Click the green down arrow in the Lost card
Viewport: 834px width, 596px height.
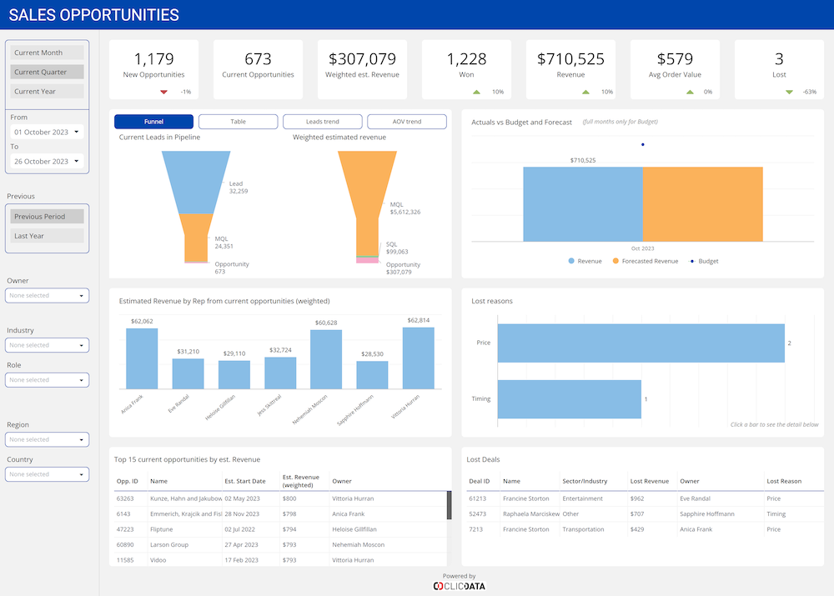point(789,92)
